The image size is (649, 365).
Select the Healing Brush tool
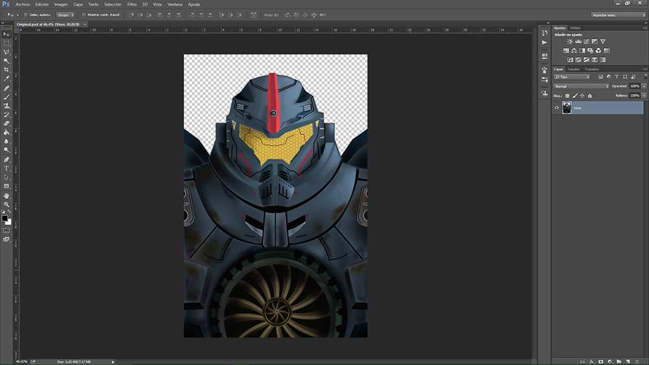coord(6,88)
